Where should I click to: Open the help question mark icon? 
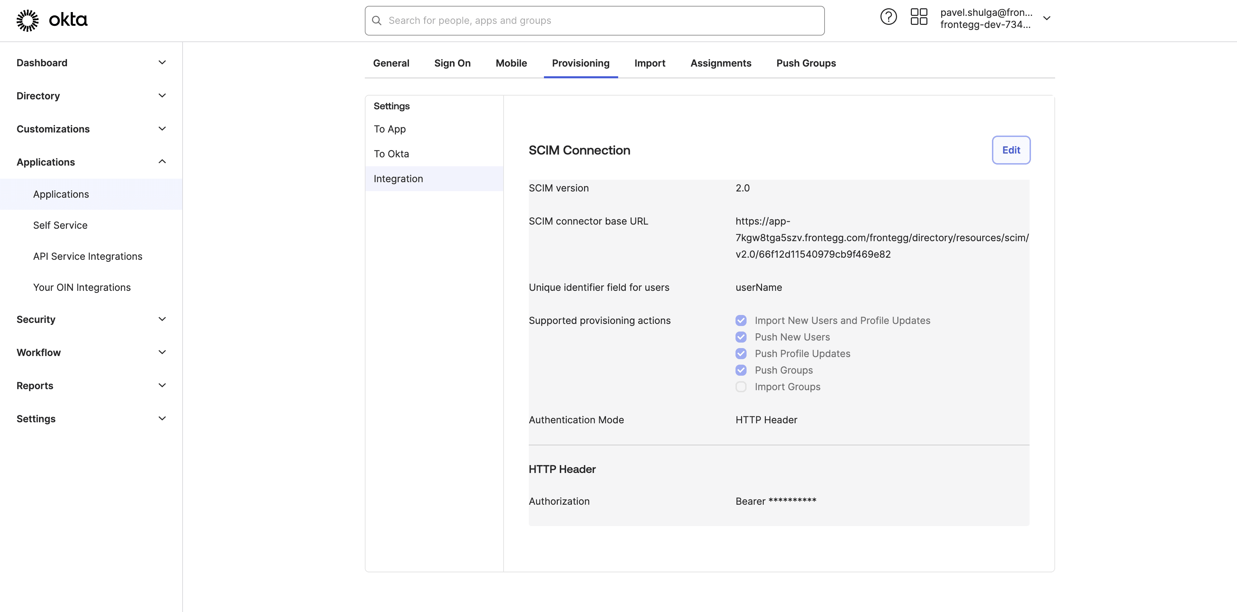[888, 17]
